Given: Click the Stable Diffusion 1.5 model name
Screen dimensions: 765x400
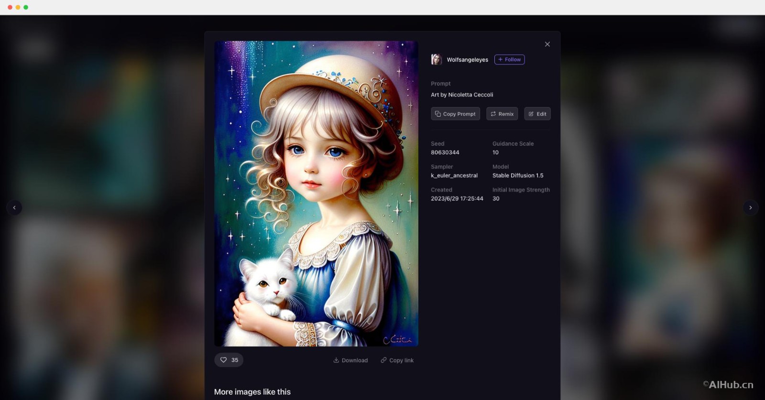Looking at the screenshot, I should point(517,175).
